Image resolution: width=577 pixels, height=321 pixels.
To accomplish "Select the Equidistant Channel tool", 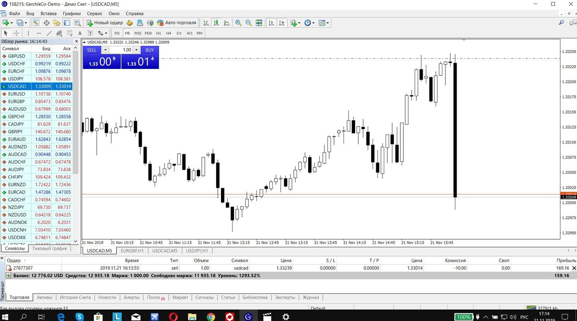I will tap(59, 33).
